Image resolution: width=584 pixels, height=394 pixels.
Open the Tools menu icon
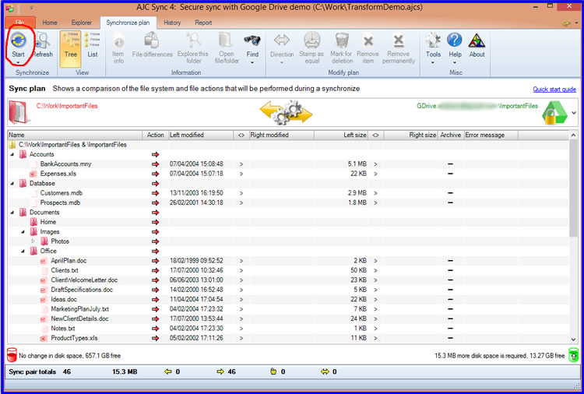[433, 40]
